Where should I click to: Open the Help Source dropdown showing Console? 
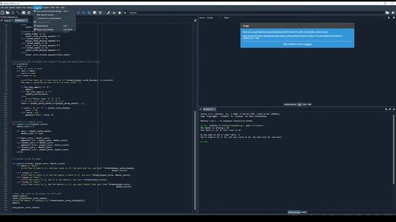(x=213, y=18)
